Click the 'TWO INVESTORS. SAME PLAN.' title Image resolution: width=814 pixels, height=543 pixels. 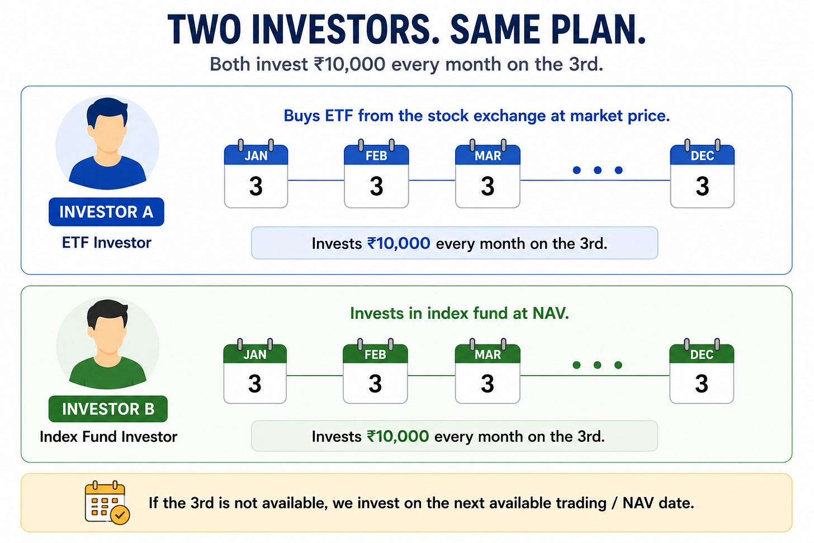406,29
